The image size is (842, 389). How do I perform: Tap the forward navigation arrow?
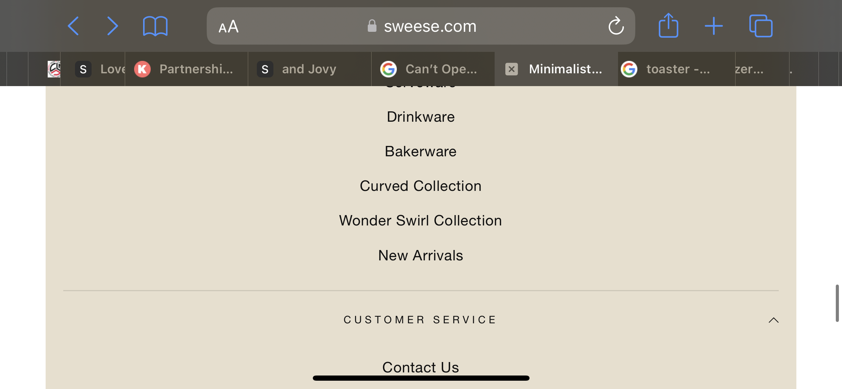click(112, 26)
